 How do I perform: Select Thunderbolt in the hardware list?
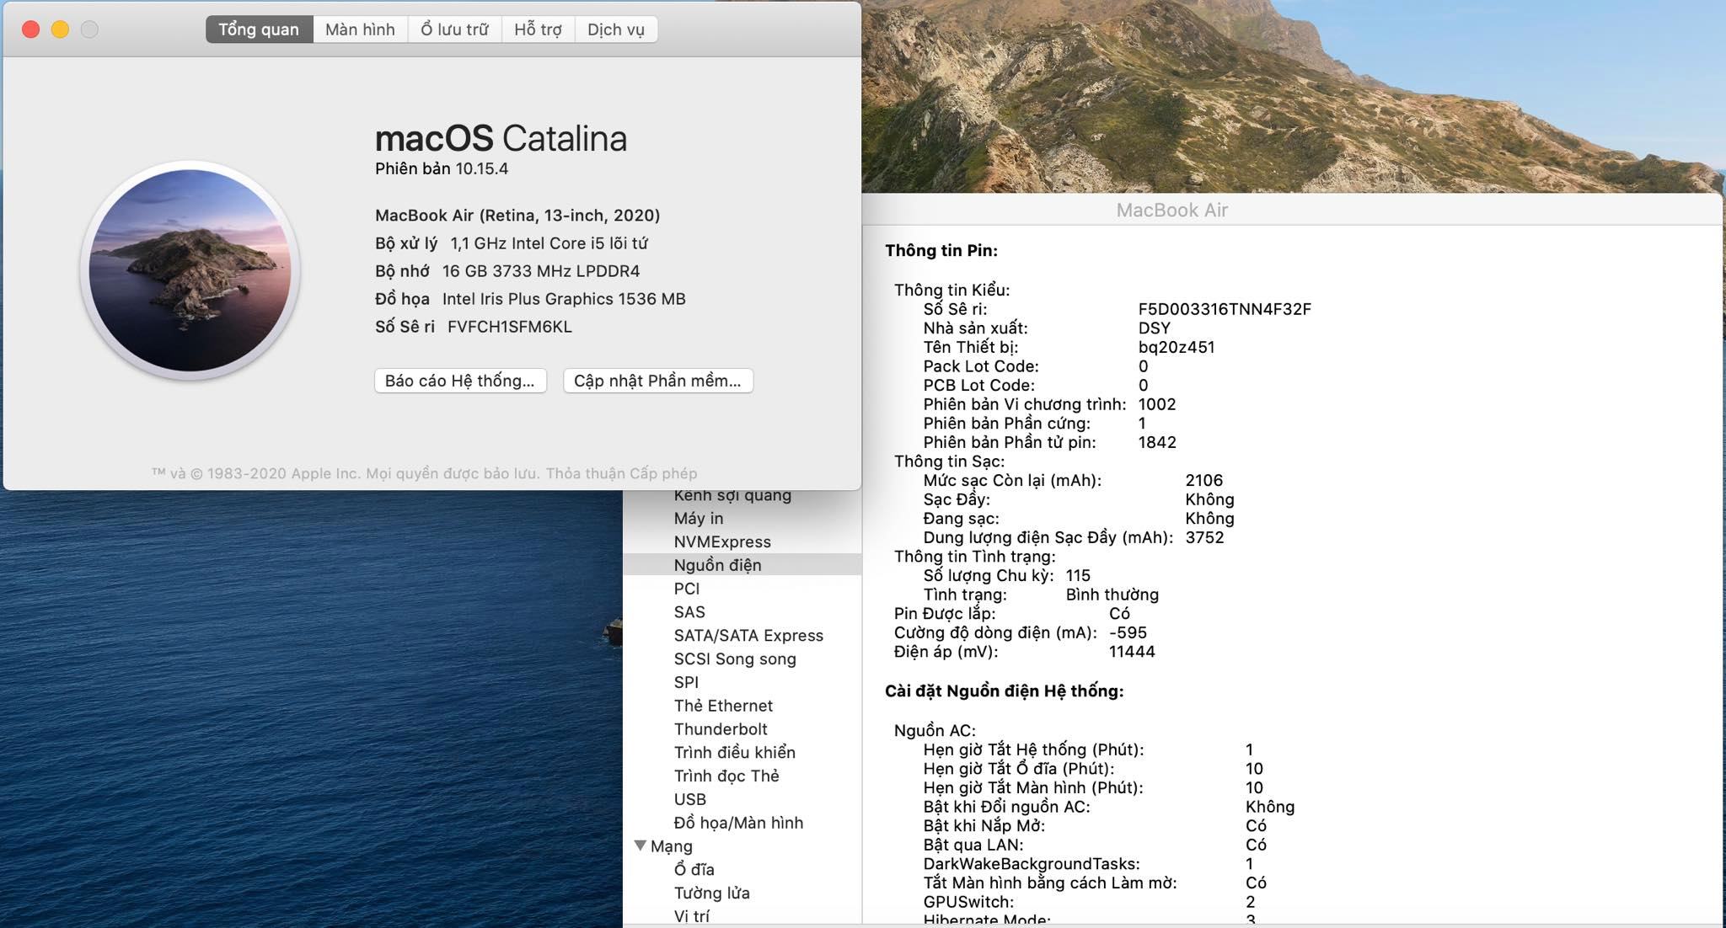click(x=721, y=729)
